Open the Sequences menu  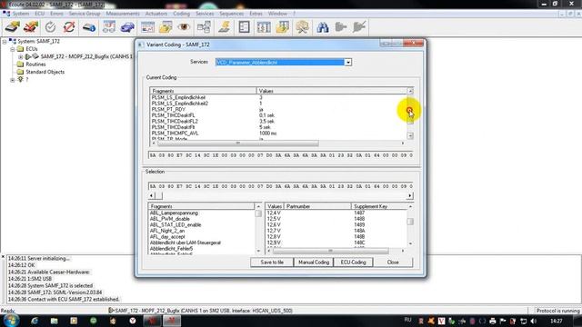(x=231, y=14)
